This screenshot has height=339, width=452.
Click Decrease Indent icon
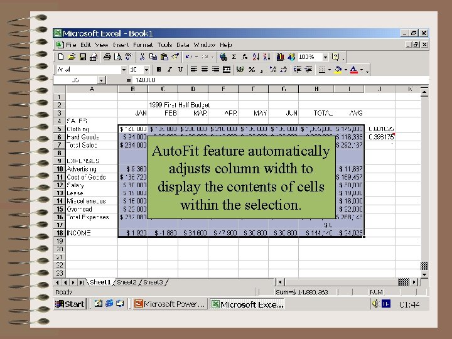298,70
